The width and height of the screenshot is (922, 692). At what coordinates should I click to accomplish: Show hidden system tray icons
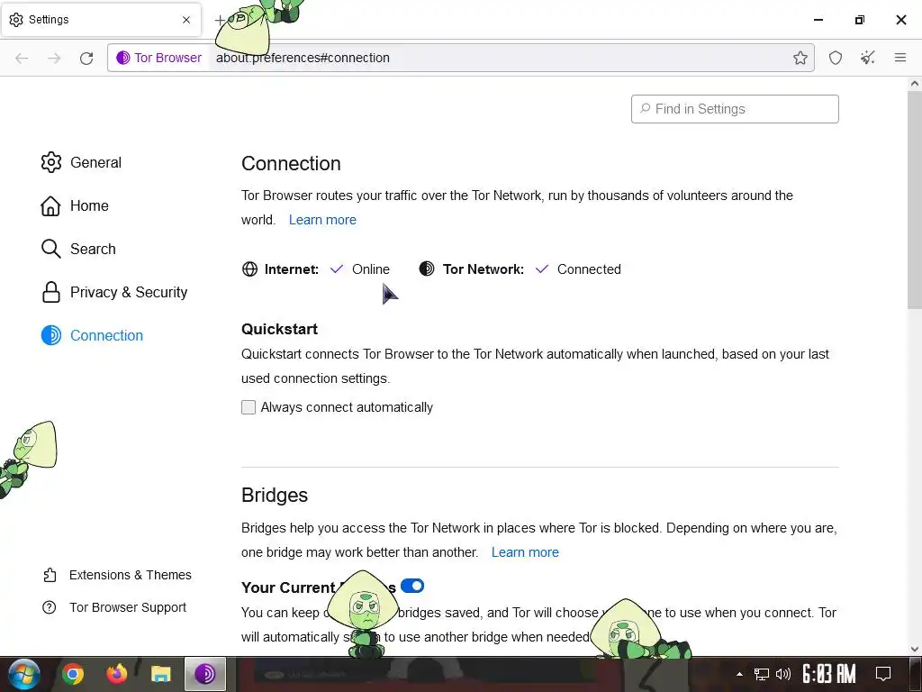coord(739,674)
